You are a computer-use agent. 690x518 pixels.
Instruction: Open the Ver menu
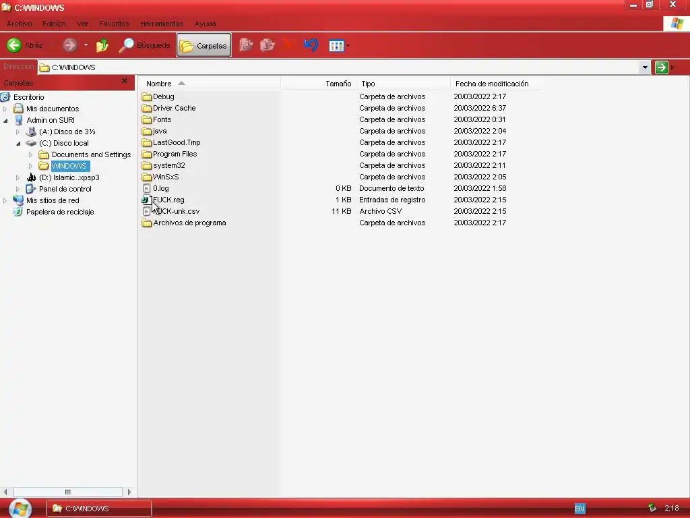[82, 24]
